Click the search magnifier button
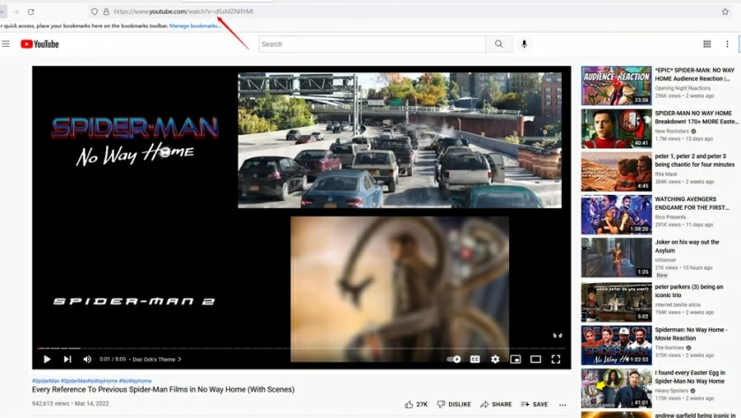This screenshot has height=418, width=741. tap(499, 44)
